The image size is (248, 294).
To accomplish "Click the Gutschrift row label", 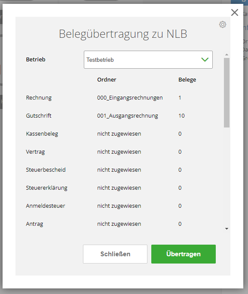I will (39, 116).
